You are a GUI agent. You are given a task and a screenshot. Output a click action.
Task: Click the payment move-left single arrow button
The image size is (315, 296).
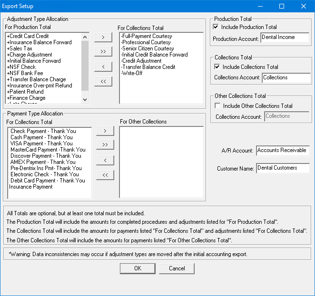(105, 160)
